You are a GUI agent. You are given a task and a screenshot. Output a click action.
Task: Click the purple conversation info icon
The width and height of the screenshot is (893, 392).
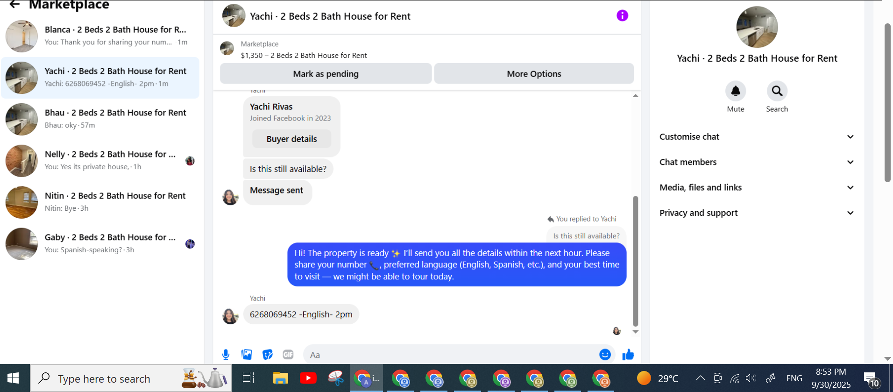click(x=622, y=15)
